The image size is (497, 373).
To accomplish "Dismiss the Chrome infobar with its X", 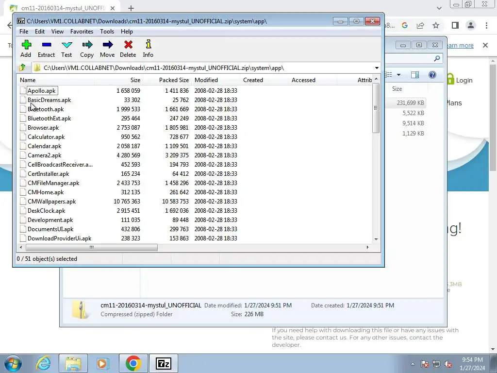I will coord(485,45).
